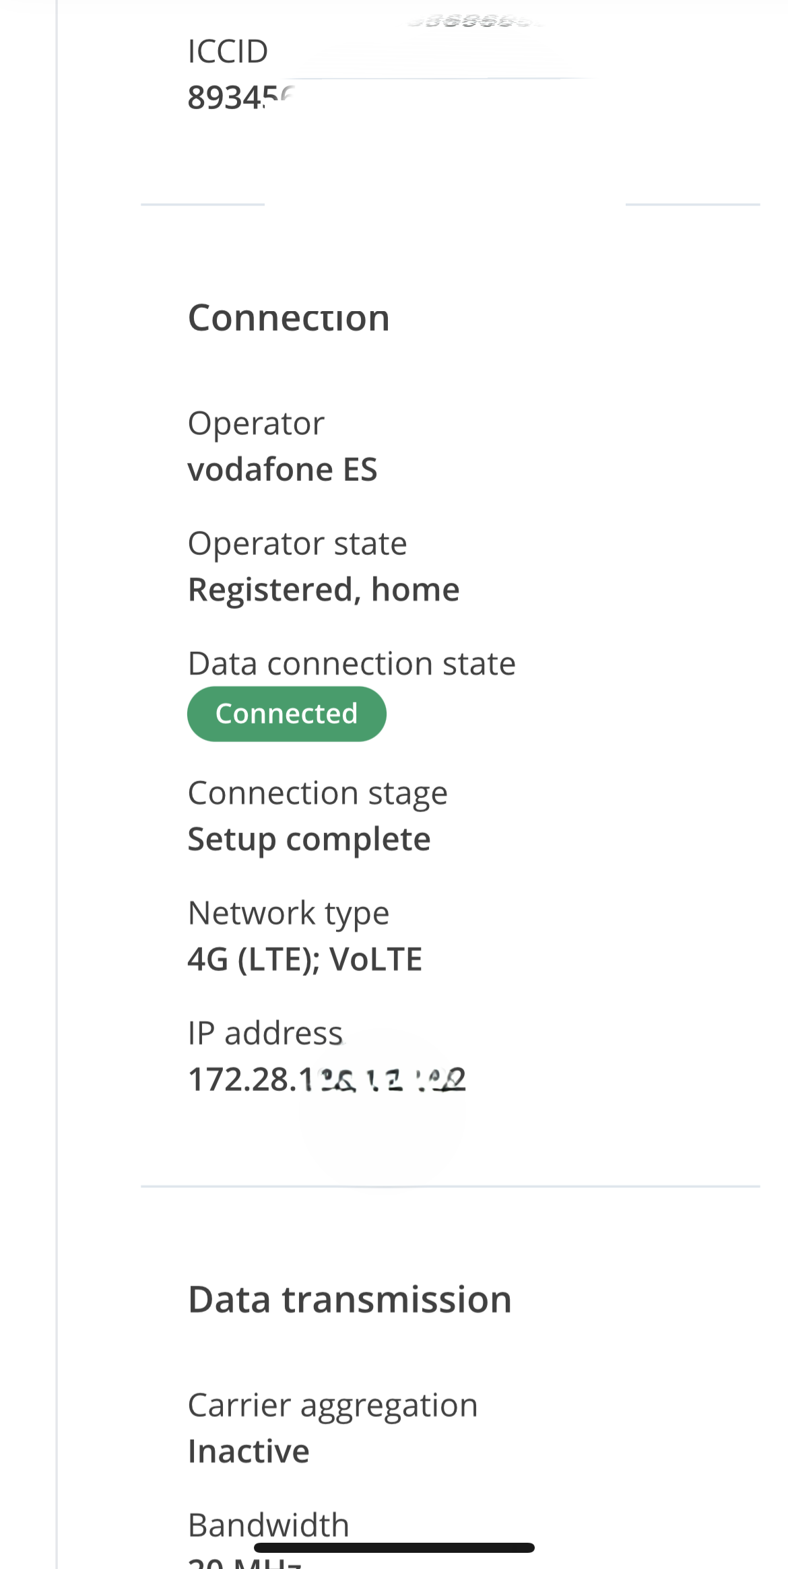Click the IP address label
The width and height of the screenshot is (788, 1569).
point(265,1034)
